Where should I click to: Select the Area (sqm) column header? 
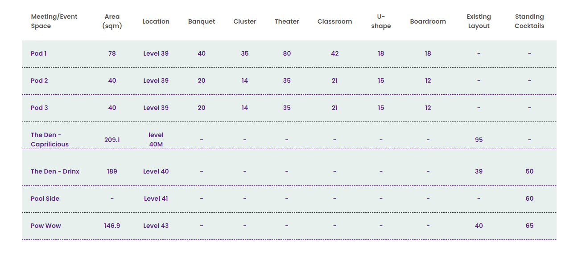tap(112, 21)
